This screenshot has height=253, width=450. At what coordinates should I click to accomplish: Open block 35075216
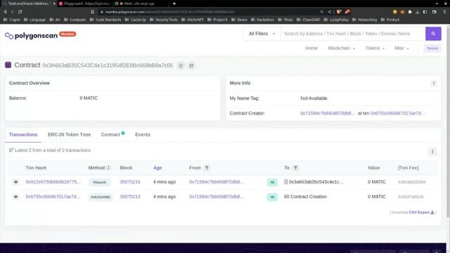click(x=130, y=182)
